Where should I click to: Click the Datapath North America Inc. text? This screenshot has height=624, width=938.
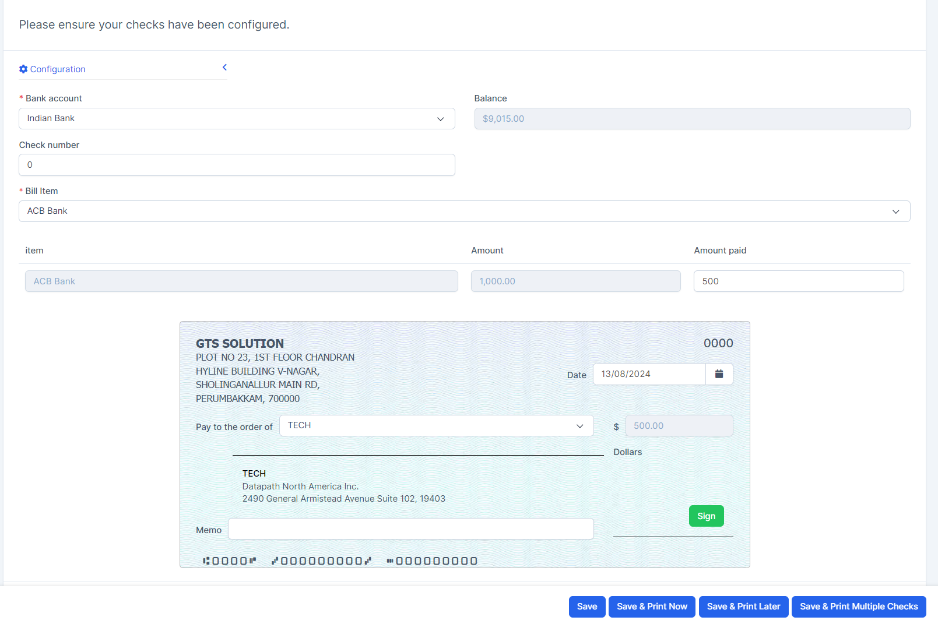(300, 486)
